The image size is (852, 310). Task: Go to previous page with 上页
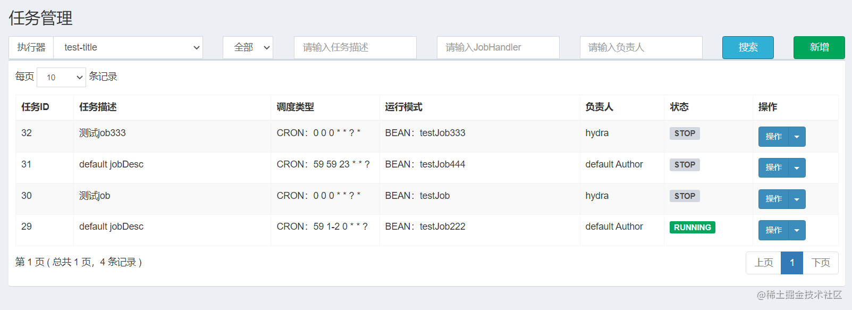pyautogui.click(x=764, y=263)
